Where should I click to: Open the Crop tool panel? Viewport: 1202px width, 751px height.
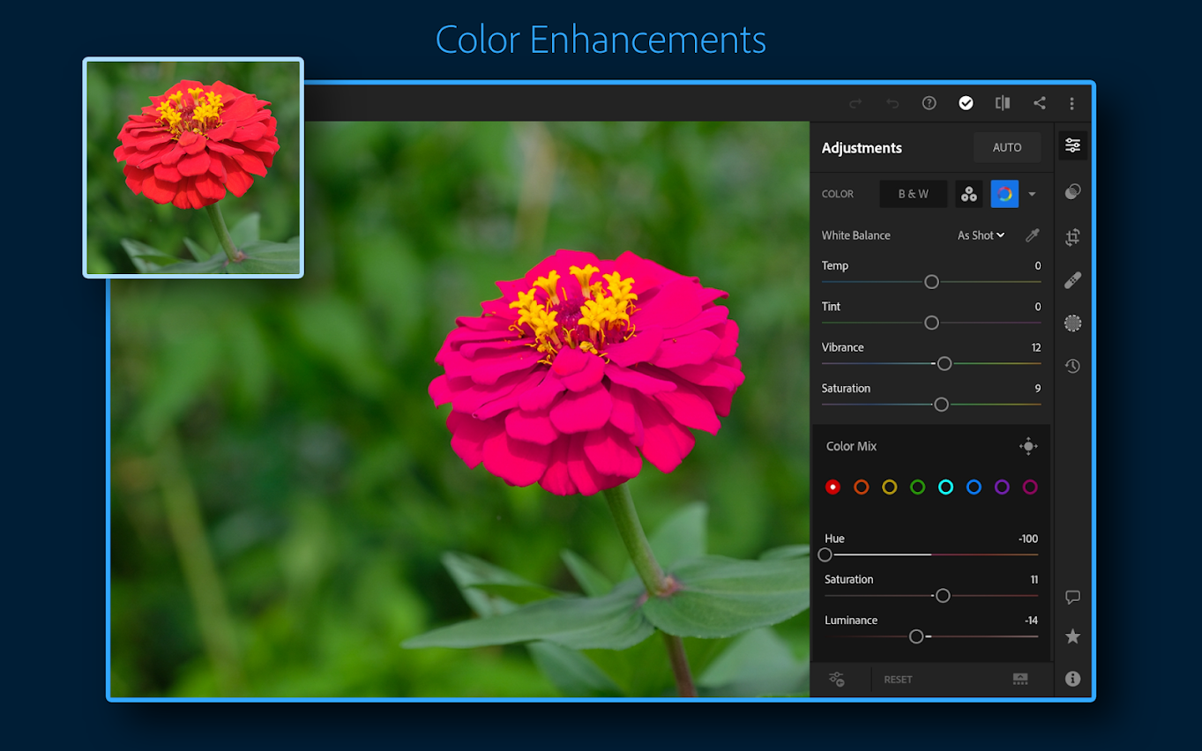click(1072, 237)
